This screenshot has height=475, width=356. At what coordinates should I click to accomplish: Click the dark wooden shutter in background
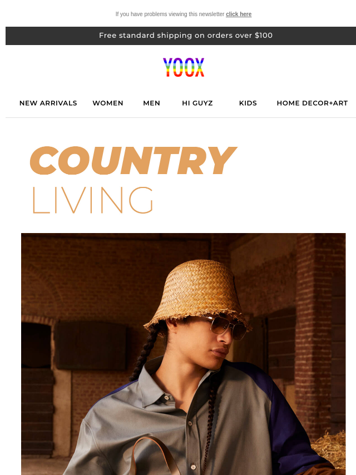[90, 345]
